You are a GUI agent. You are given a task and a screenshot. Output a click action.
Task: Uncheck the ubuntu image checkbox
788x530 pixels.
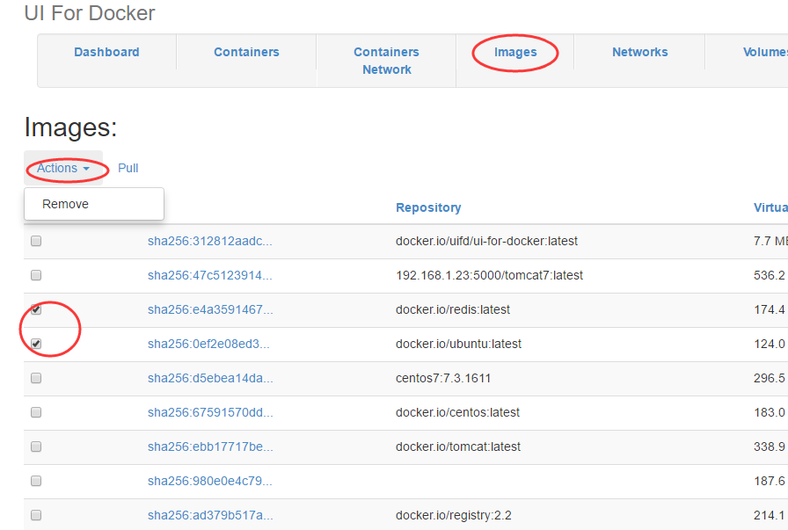click(36, 344)
